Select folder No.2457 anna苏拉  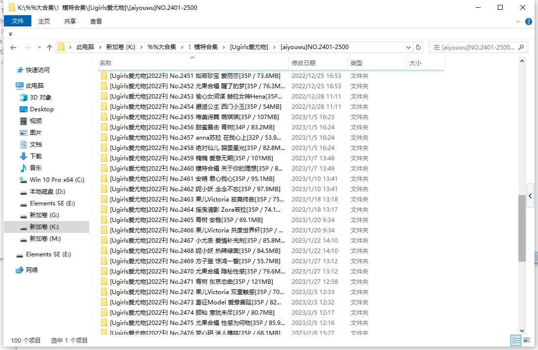(x=196, y=137)
